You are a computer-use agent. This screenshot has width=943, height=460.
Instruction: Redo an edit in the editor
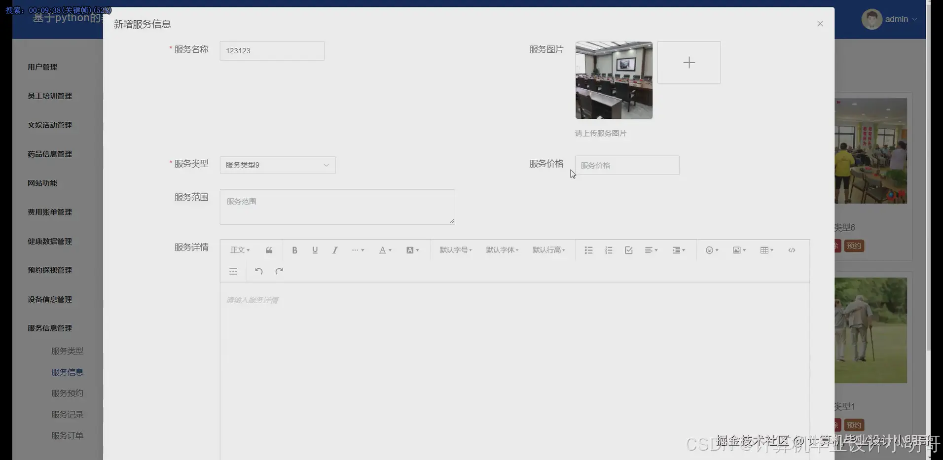coord(279,271)
